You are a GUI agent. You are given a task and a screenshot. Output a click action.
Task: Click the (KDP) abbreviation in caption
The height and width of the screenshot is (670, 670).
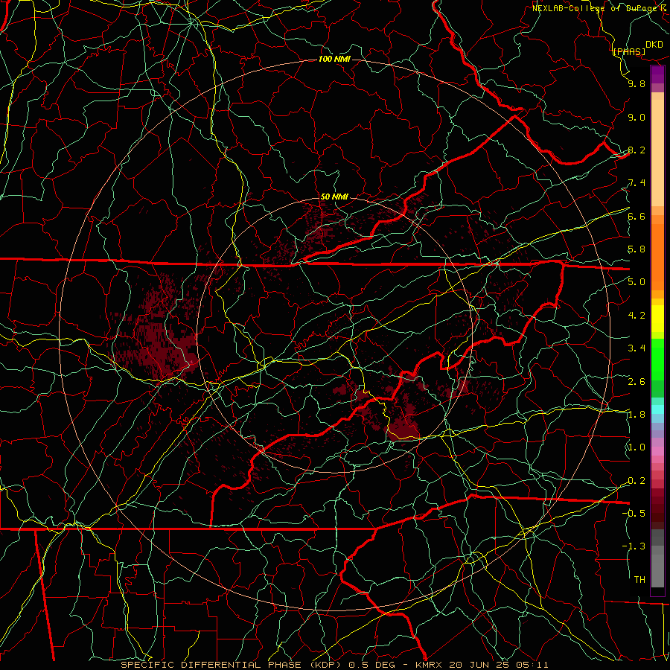[326, 665]
